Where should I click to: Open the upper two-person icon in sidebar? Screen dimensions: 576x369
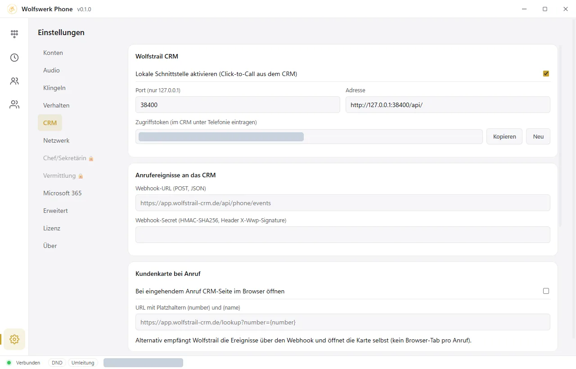[x=14, y=81]
